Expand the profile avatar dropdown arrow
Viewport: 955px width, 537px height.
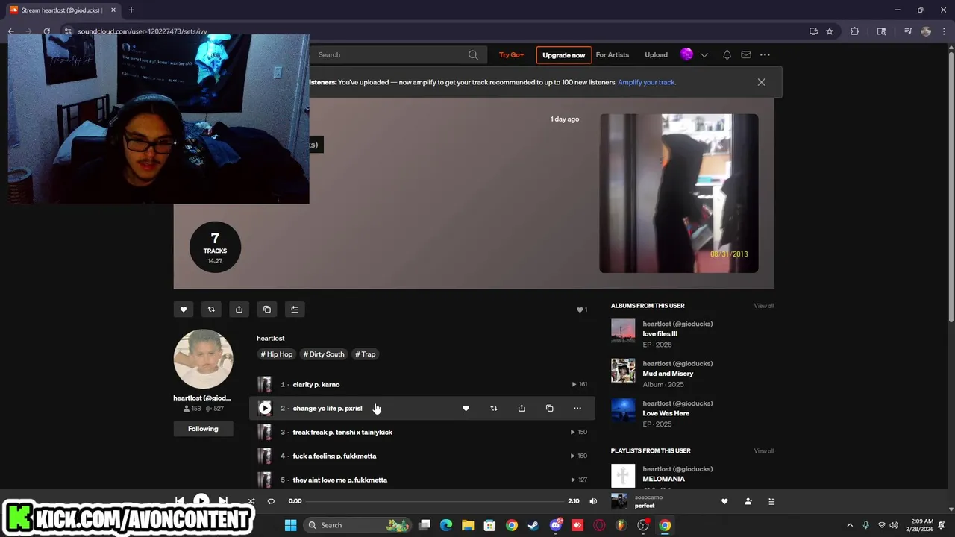704,54
